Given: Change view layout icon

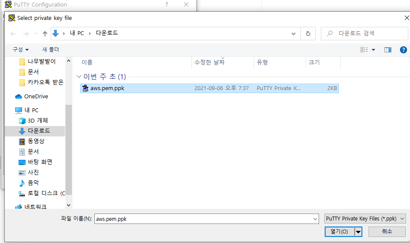Looking at the screenshot, I should tap(364, 49).
